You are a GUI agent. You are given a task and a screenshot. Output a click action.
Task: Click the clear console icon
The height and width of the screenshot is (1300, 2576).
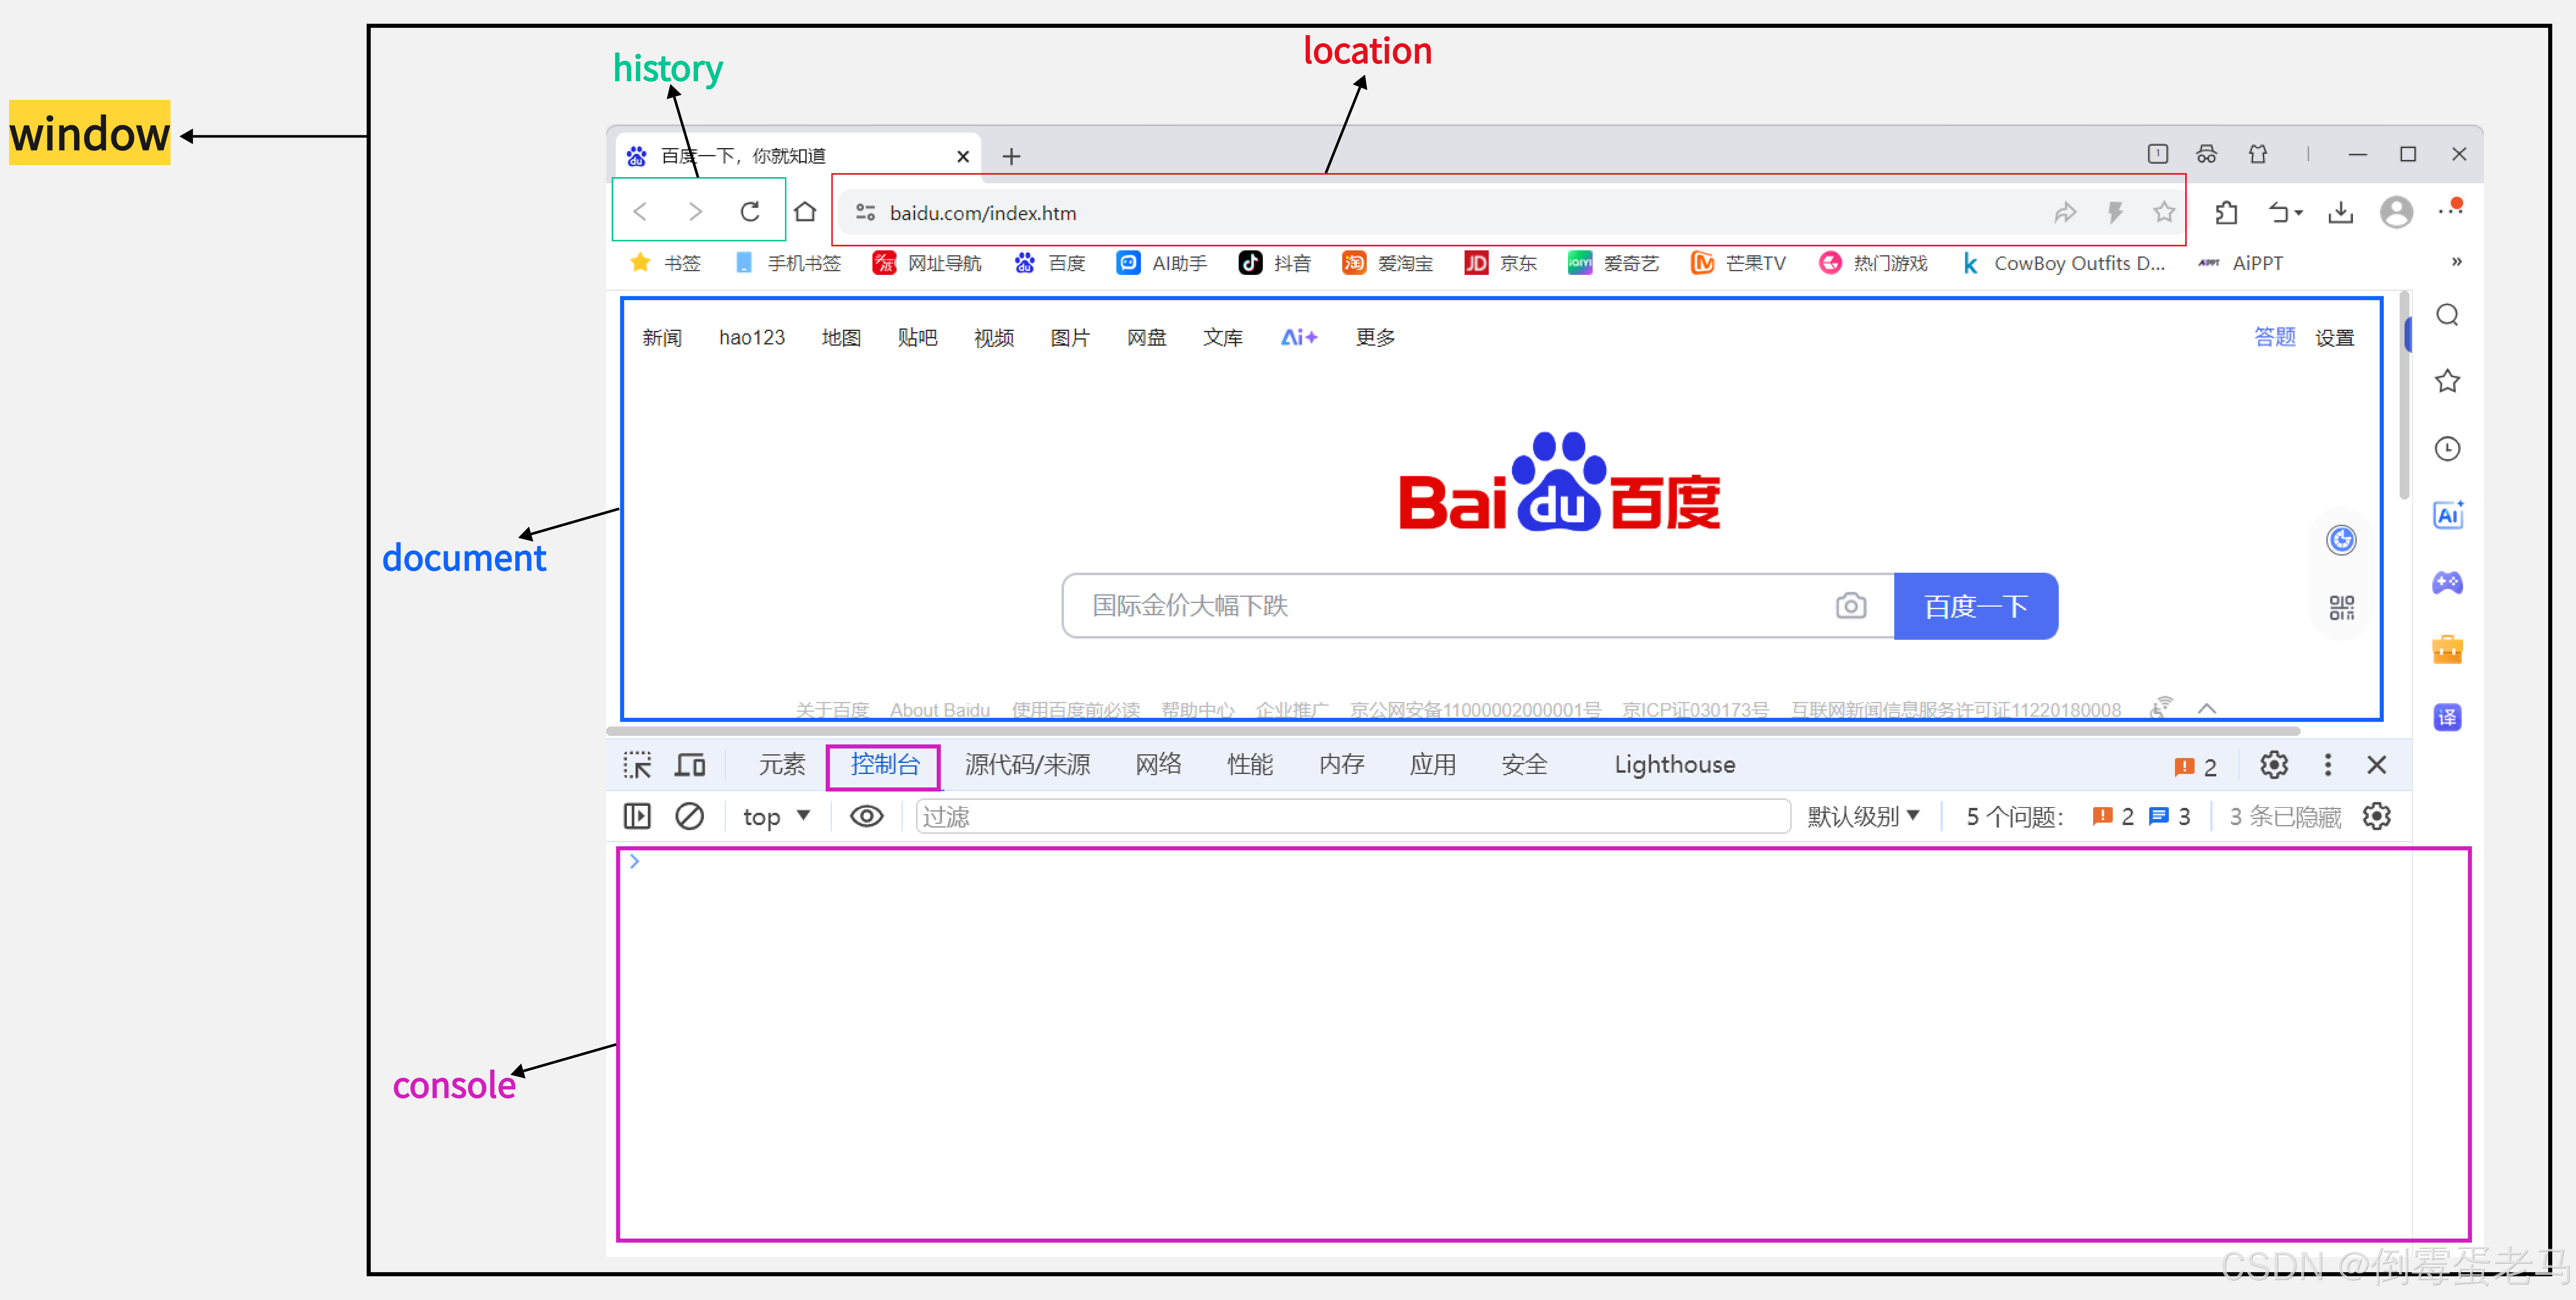click(x=689, y=816)
